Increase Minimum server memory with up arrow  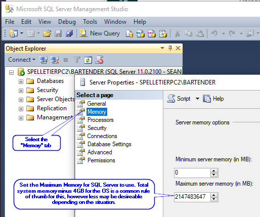[214, 170]
